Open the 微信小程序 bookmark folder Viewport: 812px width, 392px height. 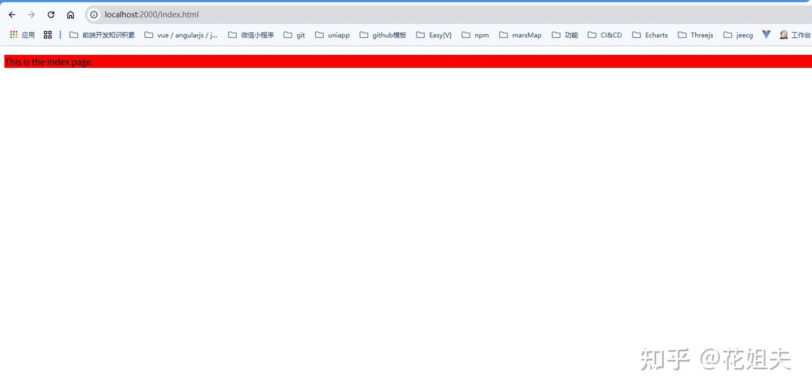tap(251, 35)
